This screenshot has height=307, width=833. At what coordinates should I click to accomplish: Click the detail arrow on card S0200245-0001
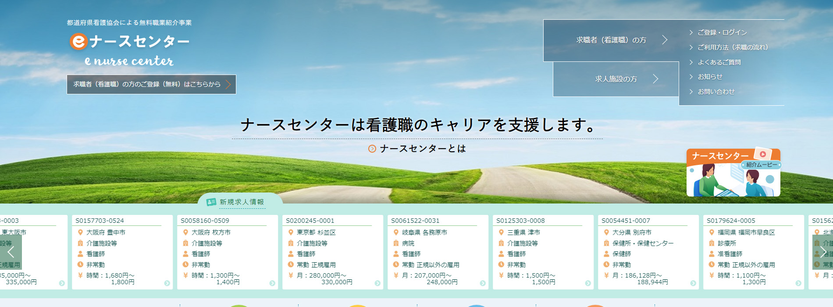[377, 283]
